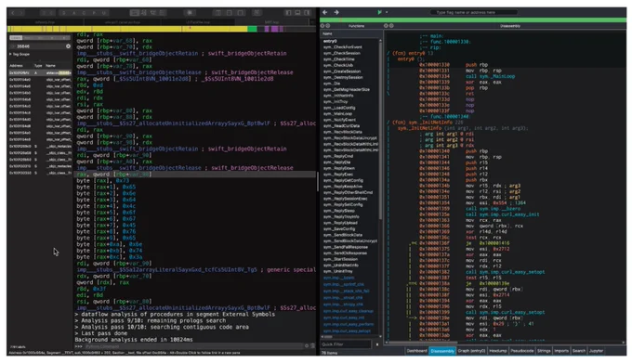Sort Hopper labels by Type column
The image size is (632, 363).
pos(38,66)
